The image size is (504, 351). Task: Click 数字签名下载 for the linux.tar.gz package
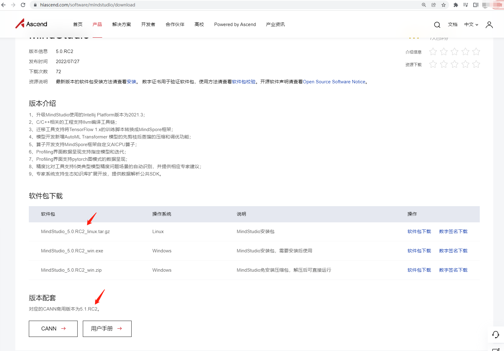(x=453, y=232)
